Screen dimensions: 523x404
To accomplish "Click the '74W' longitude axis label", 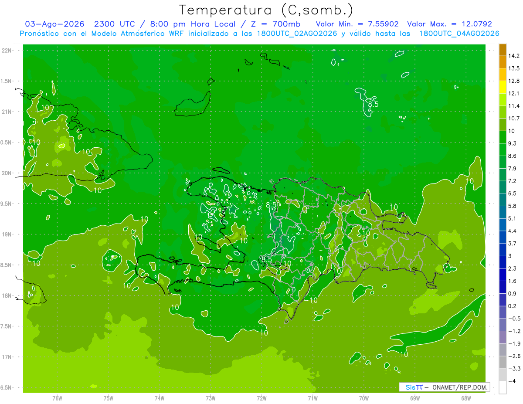I will coord(160,398).
